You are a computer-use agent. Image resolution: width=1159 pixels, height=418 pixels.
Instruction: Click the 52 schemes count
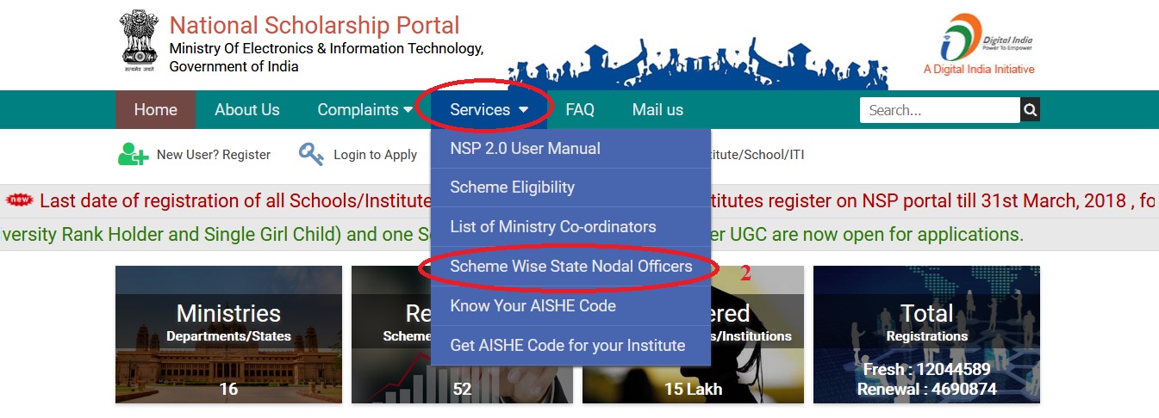(462, 390)
